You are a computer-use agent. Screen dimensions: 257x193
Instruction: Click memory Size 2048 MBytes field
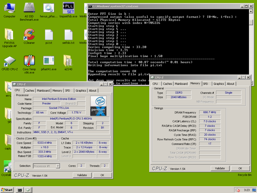[x=179, y=97]
